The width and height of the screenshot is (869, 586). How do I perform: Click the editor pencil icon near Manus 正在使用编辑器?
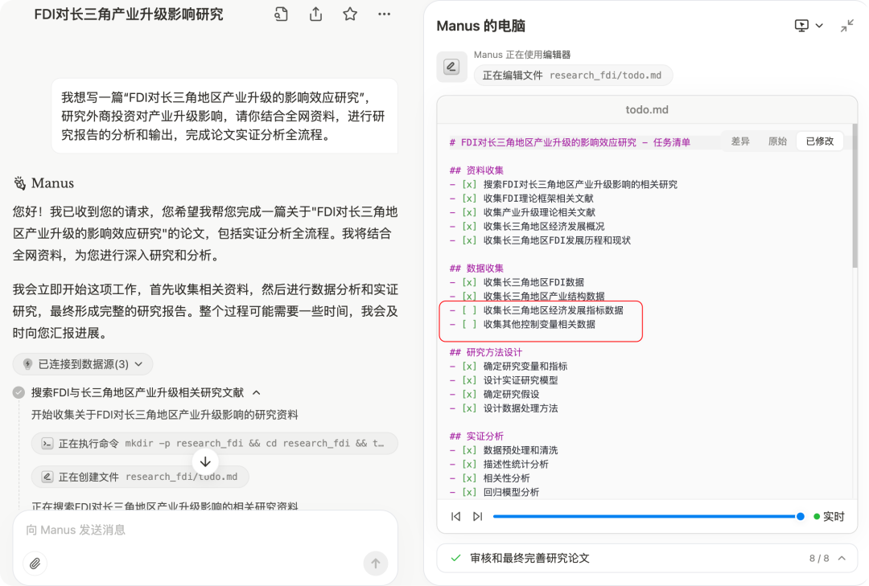tap(451, 67)
